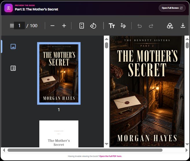Show document outline view in sidebar
Image resolution: width=190 pixels, height=161 pixels.
[13, 68]
